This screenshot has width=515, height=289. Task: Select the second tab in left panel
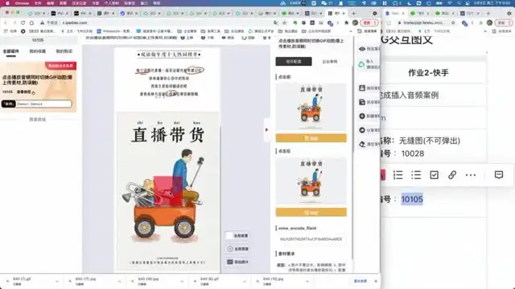point(38,51)
